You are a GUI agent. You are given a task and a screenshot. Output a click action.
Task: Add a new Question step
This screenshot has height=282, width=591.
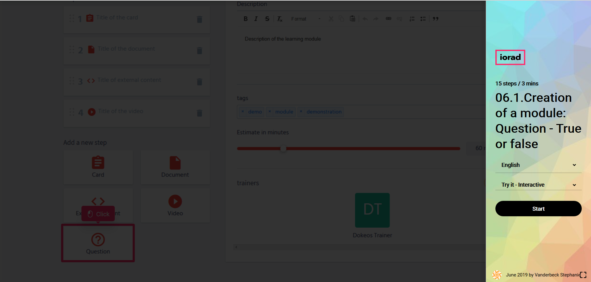pos(98,243)
